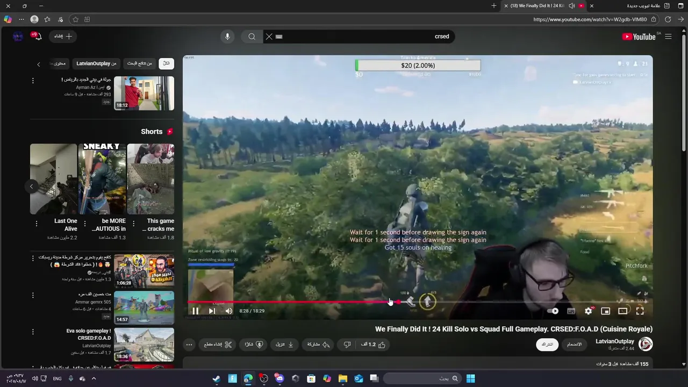This screenshot has height=387, width=688.
Task: Run search with magnifier icon
Action: tap(252, 37)
